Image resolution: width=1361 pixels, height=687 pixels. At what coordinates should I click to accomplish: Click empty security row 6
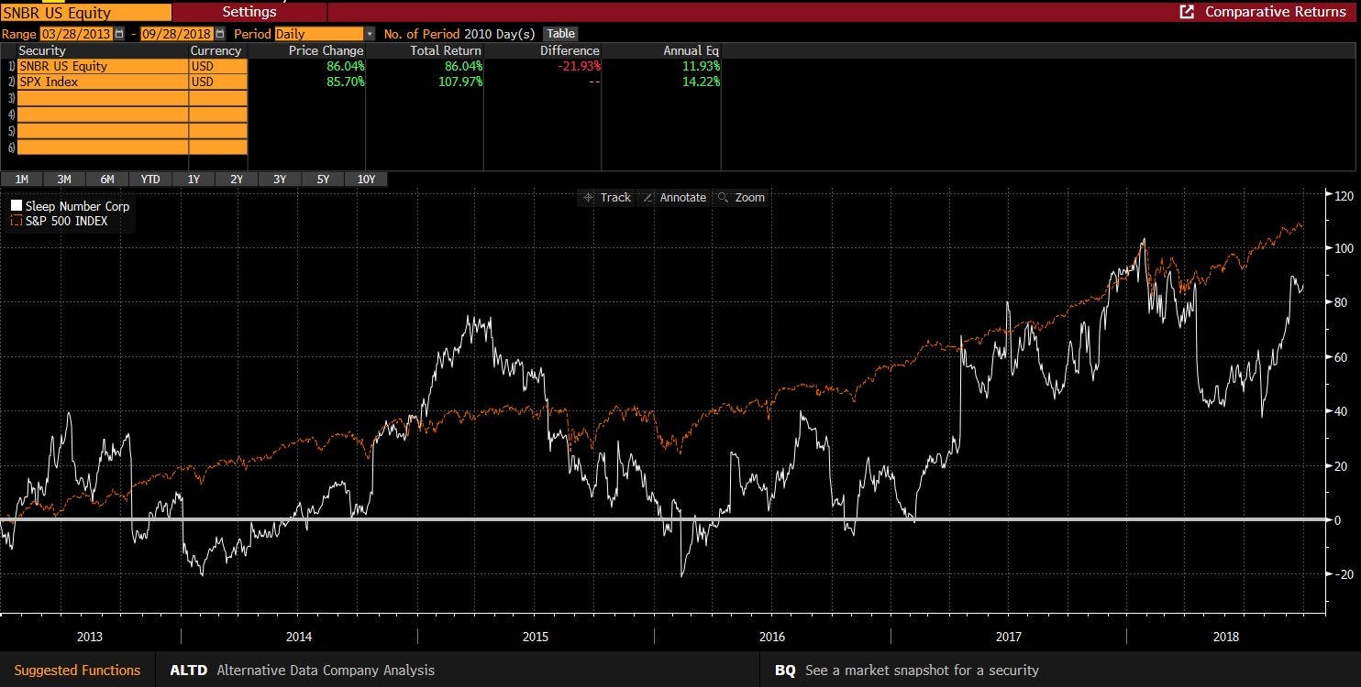click(x=103, y=147)
